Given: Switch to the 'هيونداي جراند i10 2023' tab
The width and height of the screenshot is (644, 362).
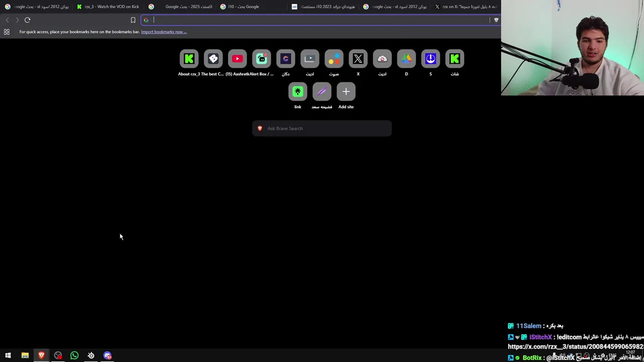Looking at the screenshot, I should click(325, 7).
